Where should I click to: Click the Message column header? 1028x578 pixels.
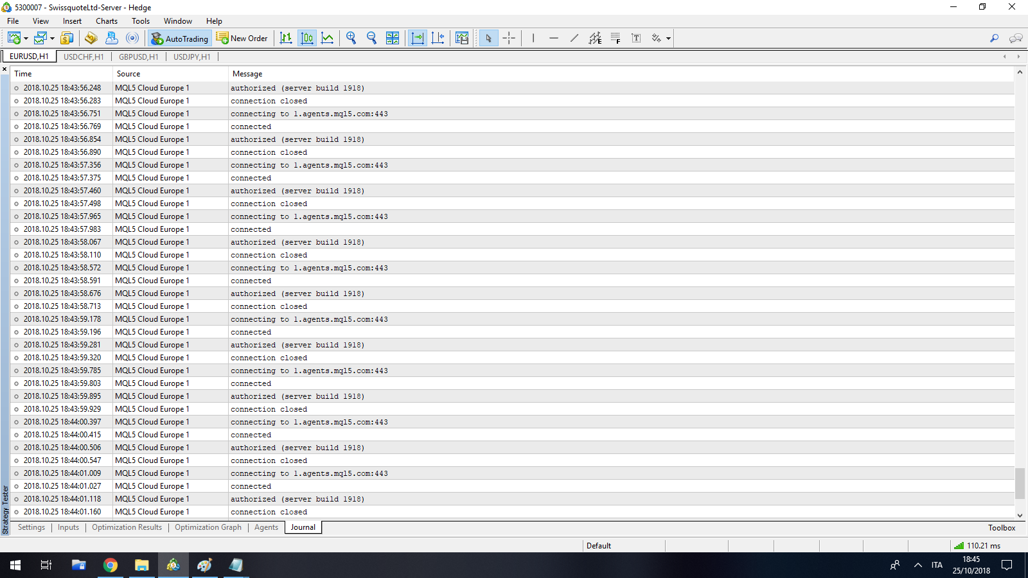coord(621,74)
